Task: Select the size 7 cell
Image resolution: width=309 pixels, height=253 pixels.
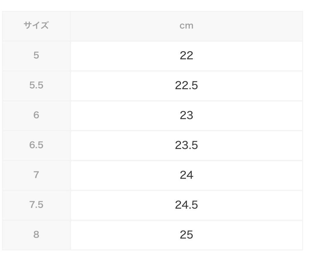Action: 36,175
